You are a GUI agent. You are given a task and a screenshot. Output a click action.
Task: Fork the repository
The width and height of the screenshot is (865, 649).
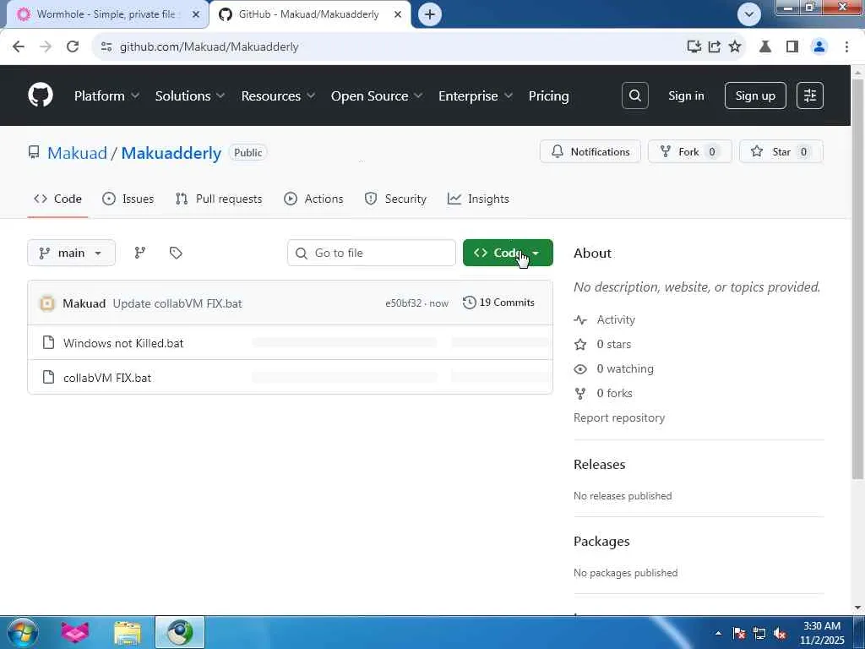[689, 151]
